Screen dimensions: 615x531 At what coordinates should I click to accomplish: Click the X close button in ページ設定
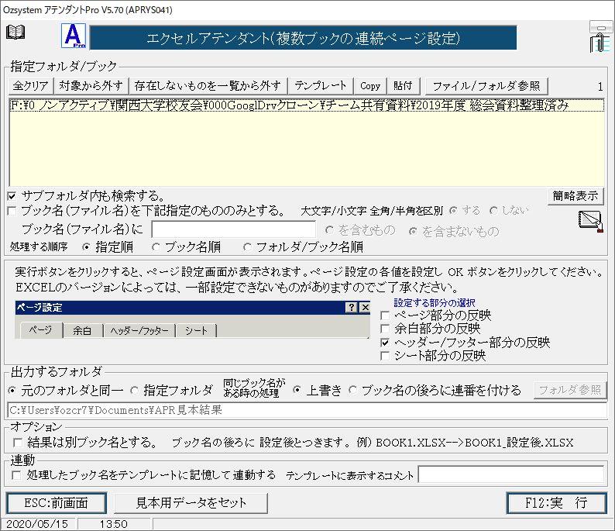click(365, 307)
